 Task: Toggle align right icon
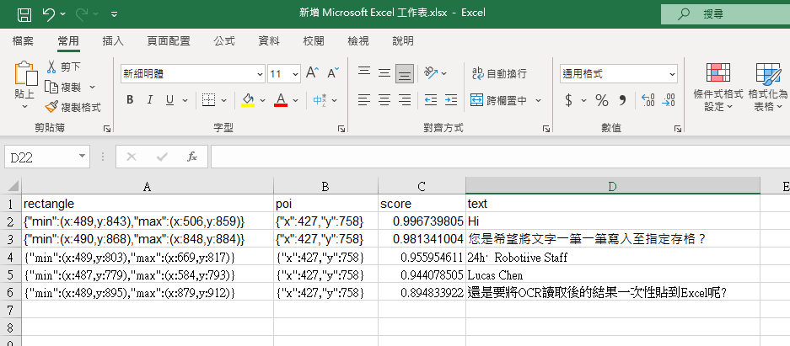405,100
